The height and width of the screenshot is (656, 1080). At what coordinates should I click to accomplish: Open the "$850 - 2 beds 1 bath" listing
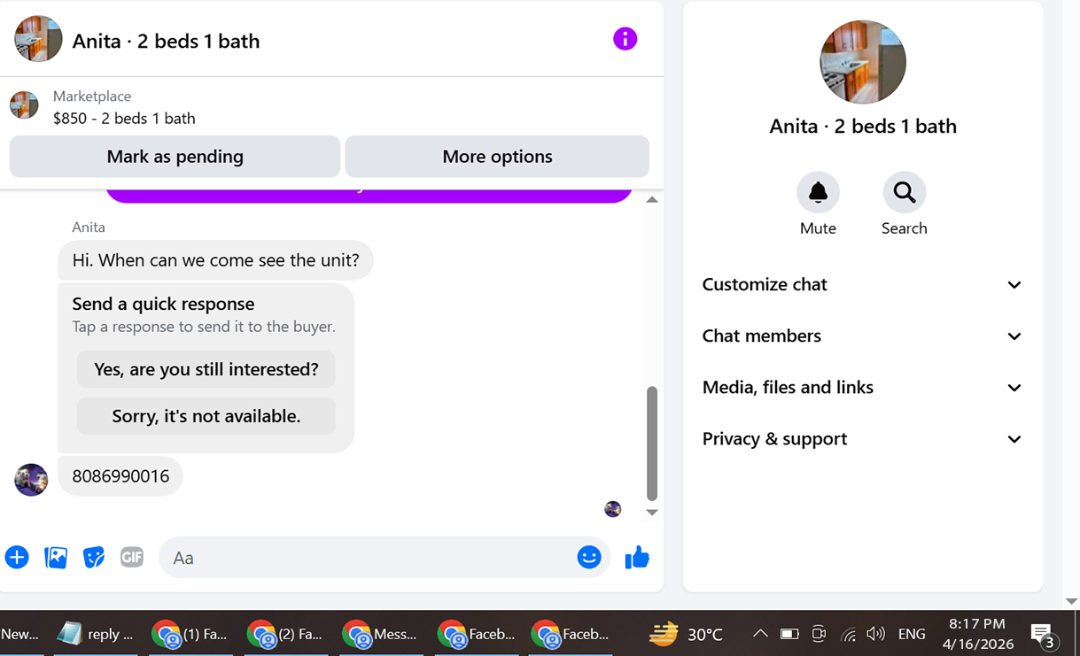point(124,118)
